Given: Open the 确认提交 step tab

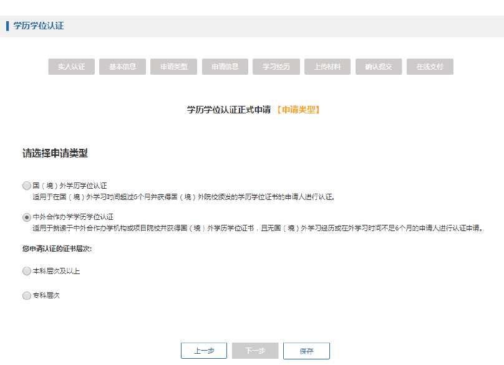Looking at the screenshot, I should [379, 67].
